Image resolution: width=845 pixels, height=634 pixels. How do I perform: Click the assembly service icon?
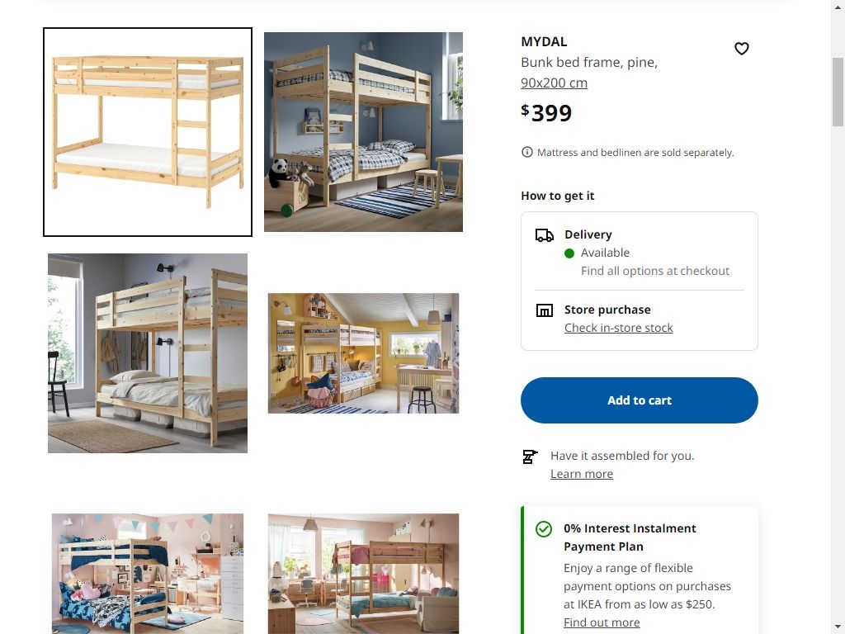pos(531,456)
